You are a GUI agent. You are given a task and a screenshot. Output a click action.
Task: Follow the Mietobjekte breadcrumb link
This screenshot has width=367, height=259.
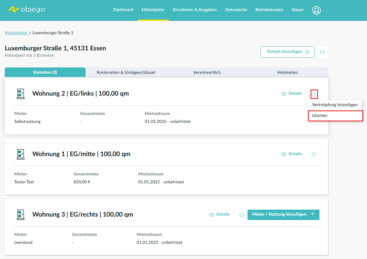(16, 33)
